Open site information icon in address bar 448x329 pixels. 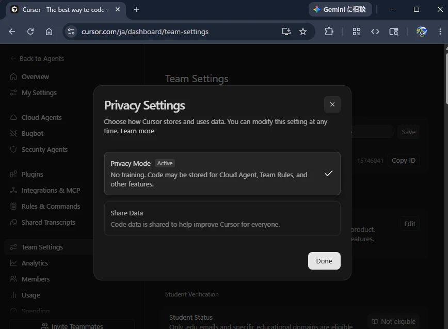point(71,32)
